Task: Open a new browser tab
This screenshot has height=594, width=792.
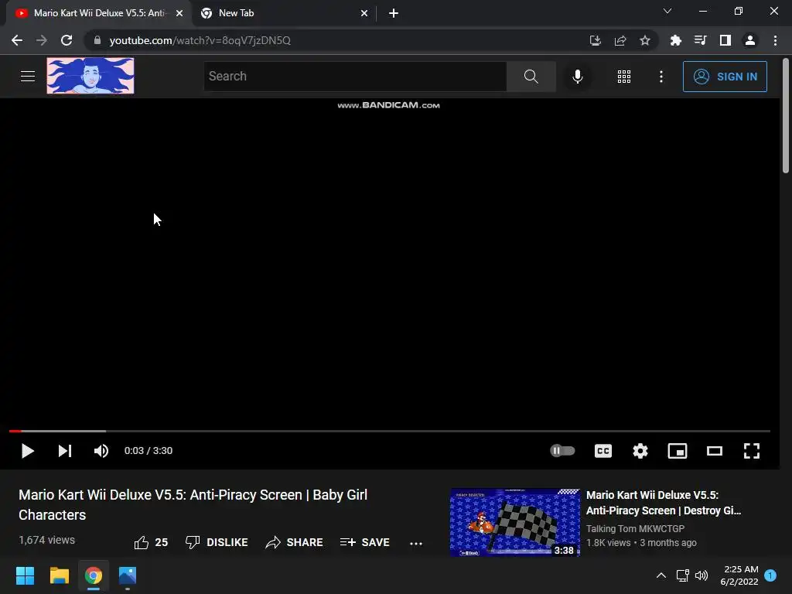Action: [x=394, y=13]
